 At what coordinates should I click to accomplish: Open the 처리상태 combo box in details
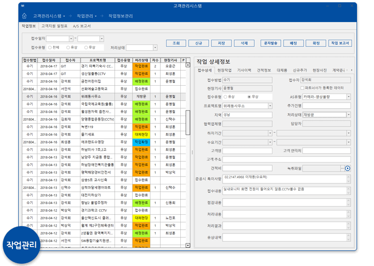pyautogui.click(x=349, y=115)
